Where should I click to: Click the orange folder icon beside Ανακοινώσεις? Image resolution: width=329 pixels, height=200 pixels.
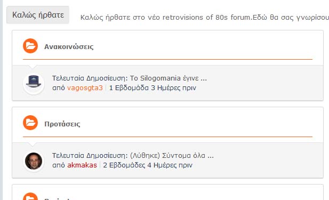(x=30, y=46)
